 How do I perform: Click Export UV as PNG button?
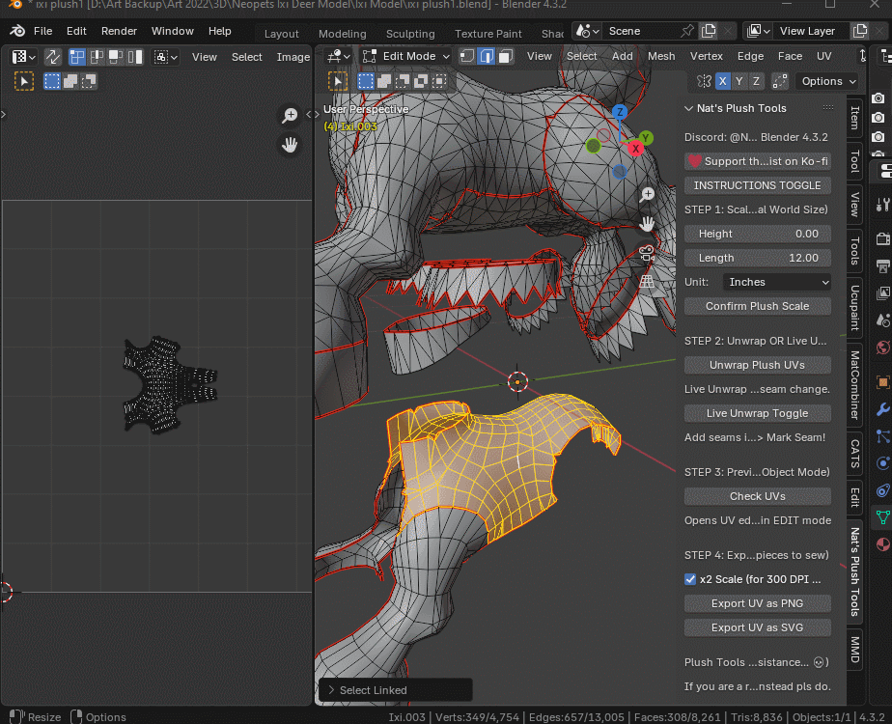click(757, 603)
